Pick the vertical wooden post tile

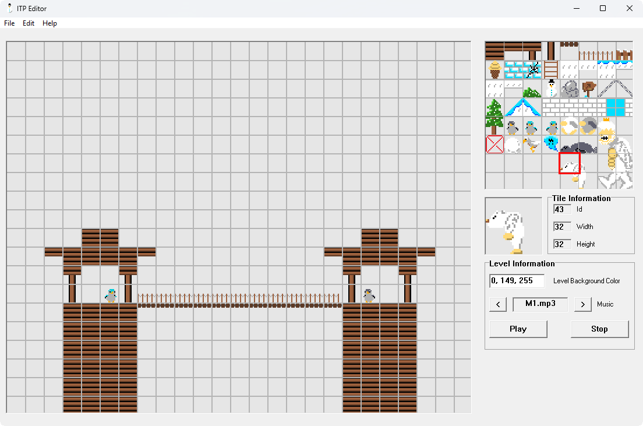pyautogui.click(x=551, y=51)
